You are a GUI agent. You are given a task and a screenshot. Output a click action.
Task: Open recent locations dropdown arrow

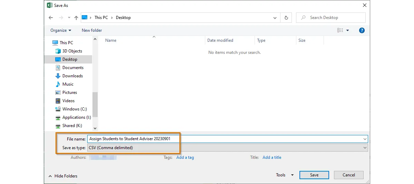pyautogui.click(x=69, y=18)
